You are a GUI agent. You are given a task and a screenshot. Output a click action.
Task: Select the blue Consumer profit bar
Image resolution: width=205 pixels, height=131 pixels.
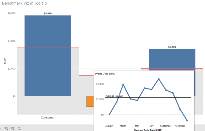(48, 55)
